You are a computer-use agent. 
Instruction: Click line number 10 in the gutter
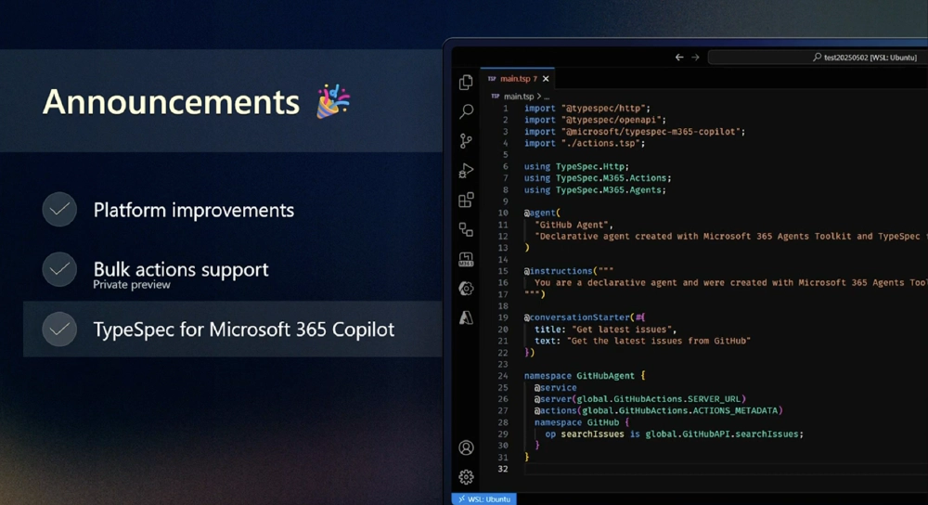click(x=502, y=213)
